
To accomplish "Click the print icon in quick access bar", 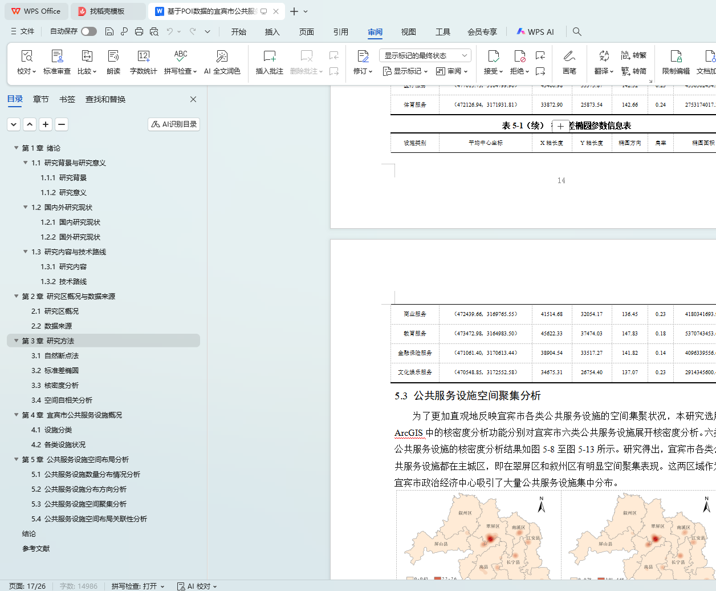I will 139,31.
